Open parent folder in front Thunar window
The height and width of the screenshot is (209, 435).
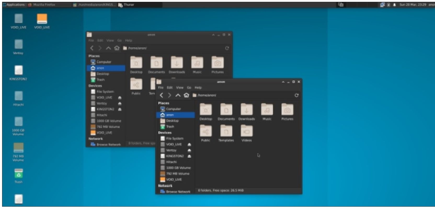[178, 95]
